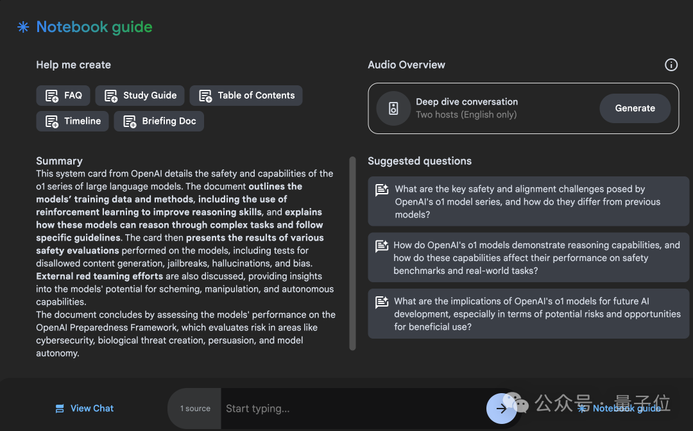
Task: Click the Audio Overview info icon
Action: 671,65
